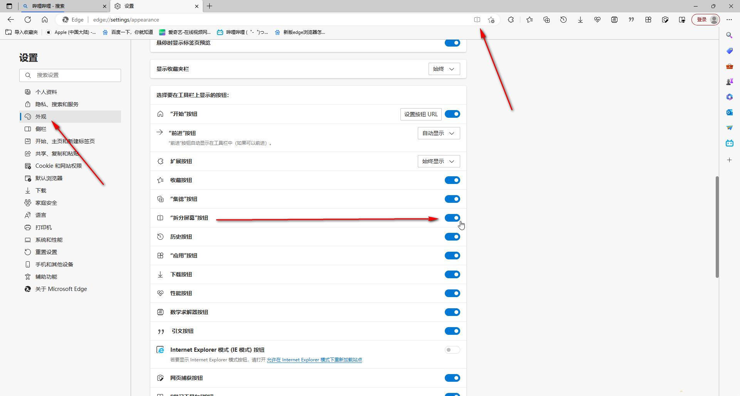Toggle the 性能按钮 switch
This screenshot has height=396, width=740.
pos(452,293)
